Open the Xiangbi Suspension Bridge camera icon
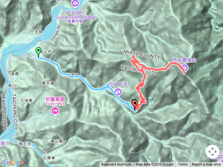 click(x=75, y=3)
